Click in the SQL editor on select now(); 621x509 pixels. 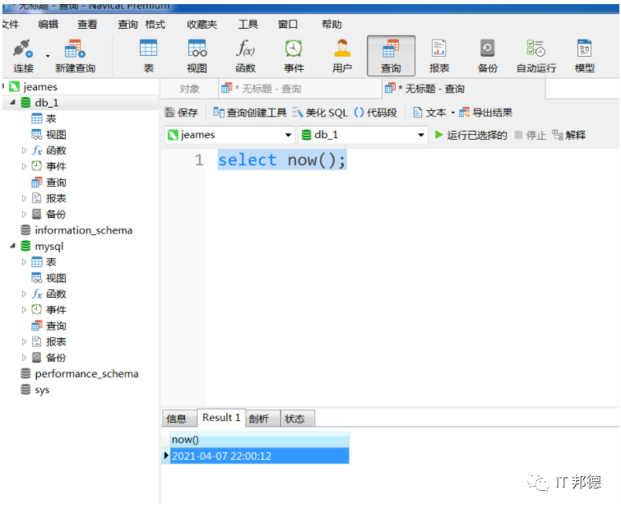click(282, 160)
